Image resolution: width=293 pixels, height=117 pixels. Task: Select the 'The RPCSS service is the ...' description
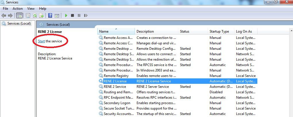(156, 65)
